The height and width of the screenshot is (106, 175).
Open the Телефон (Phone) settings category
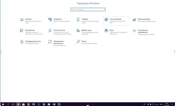click(x=88, y=21)
